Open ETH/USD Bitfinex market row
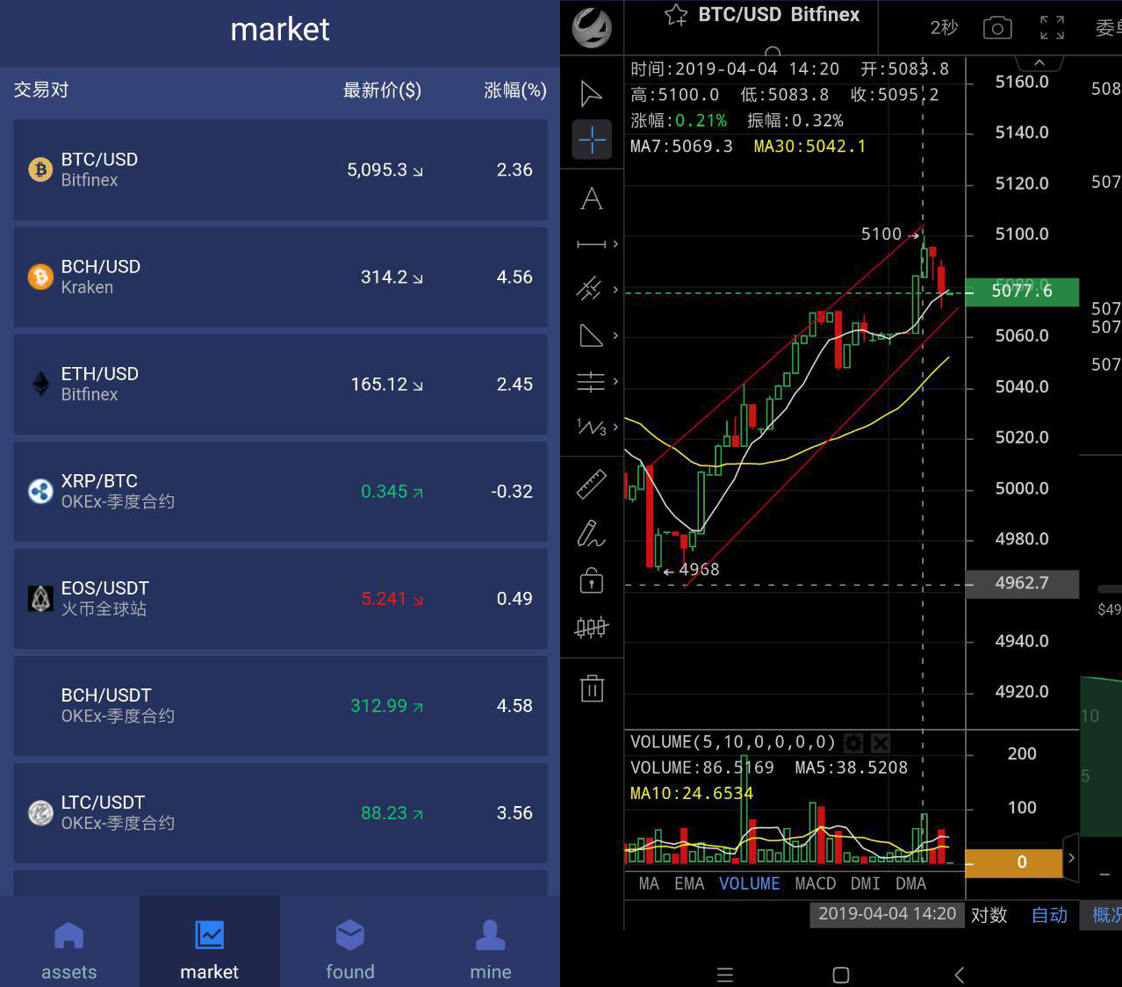The width and height of the screenshot is (1122, 987). click(280, 384)
